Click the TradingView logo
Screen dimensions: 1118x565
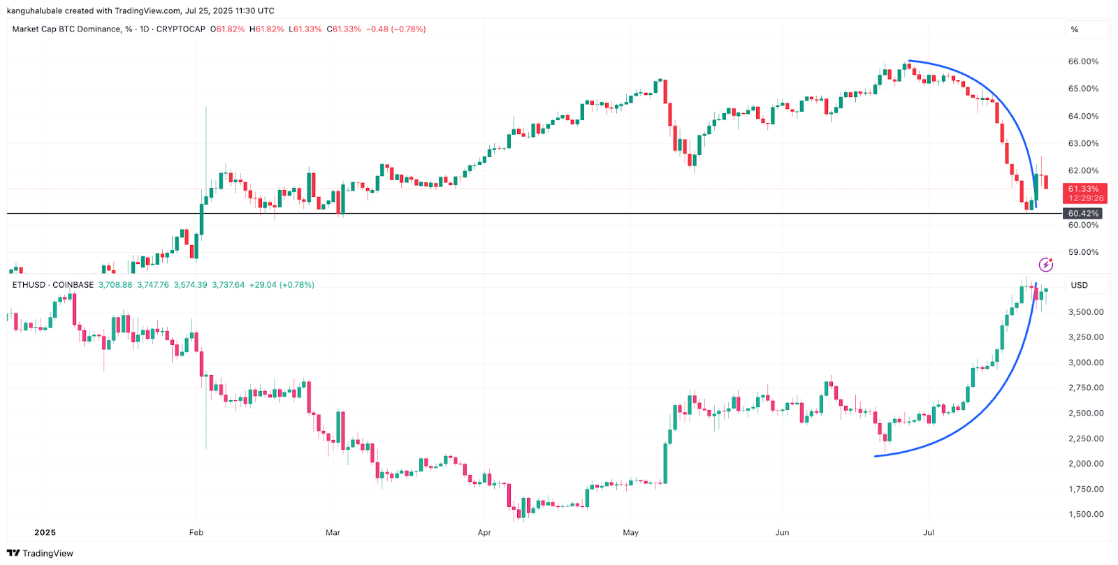click(40, 553)
